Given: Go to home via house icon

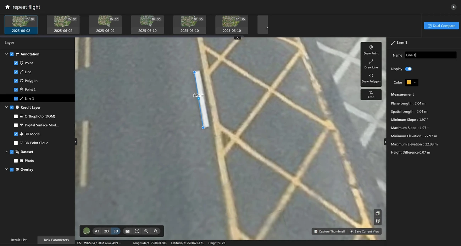Looking at the screenshot, I should point(7,7).
